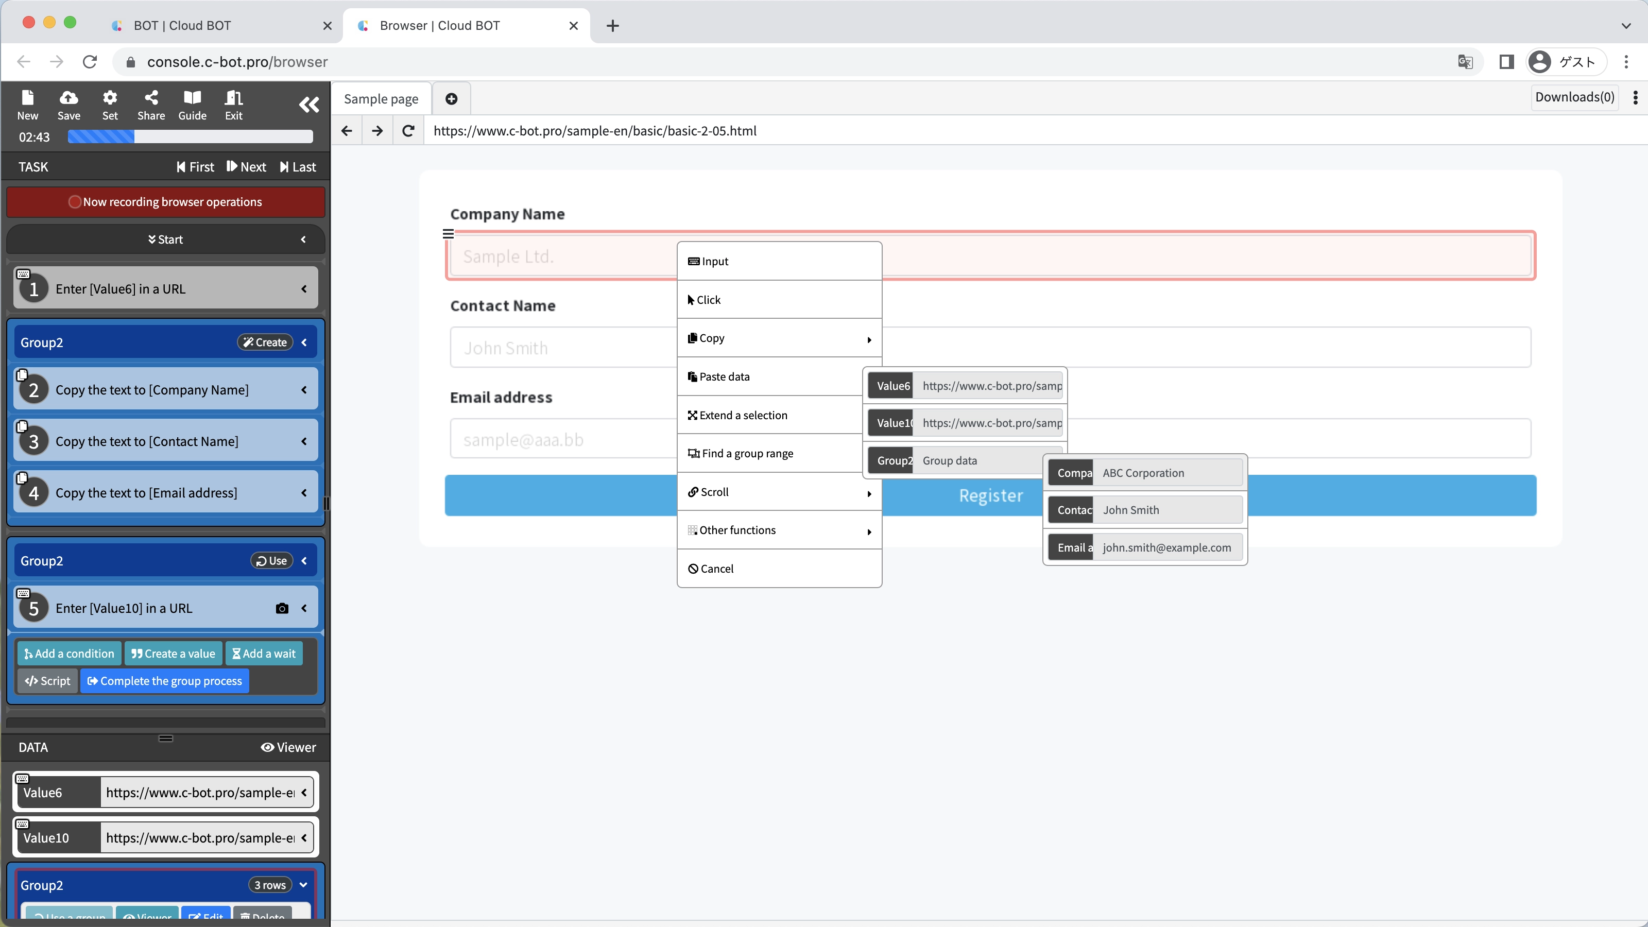Click Complete the group process button

tap(164, 681)
